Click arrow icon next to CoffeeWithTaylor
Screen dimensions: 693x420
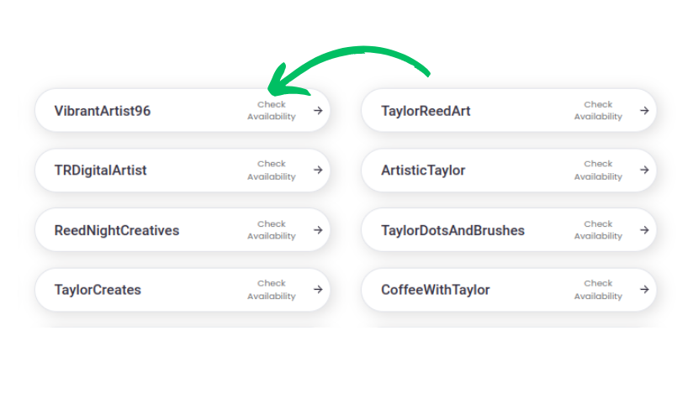[644, 289]
